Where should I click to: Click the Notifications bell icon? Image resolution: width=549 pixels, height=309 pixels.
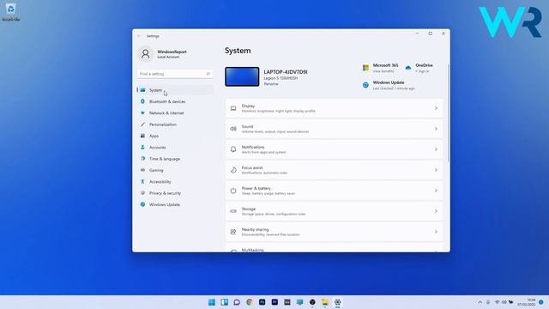click(x=233, y=149)
